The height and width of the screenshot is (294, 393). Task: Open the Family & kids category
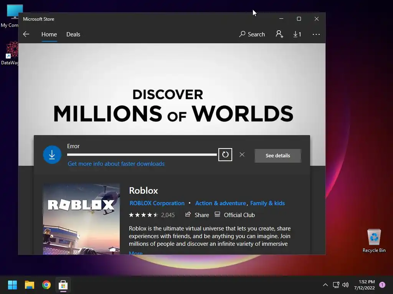[268, 203]
